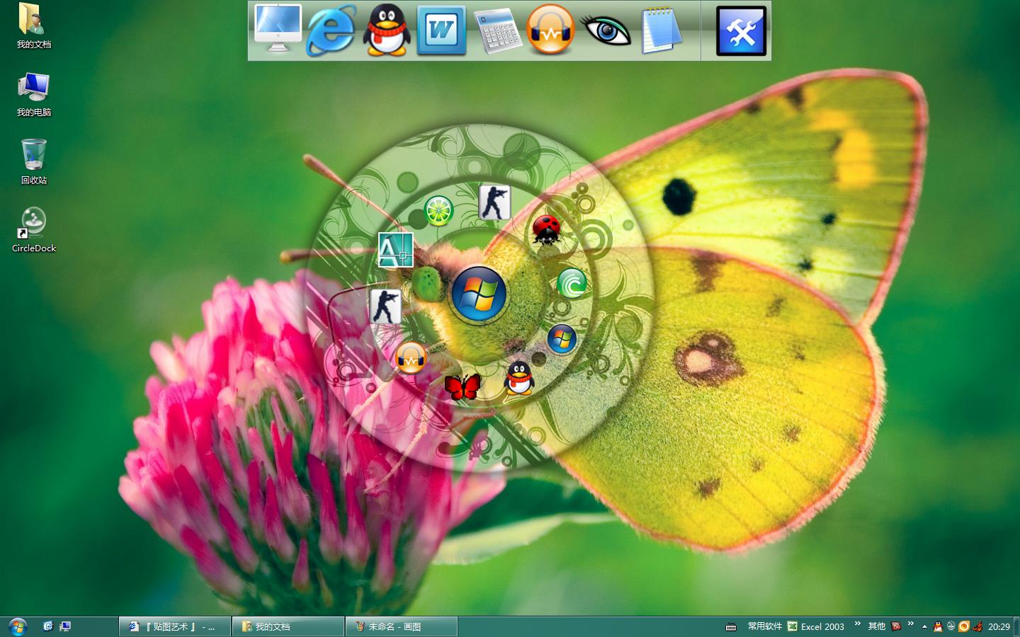
Task: Expand 常用软件 toolbar overflow chevron
Action: [857, 624]
